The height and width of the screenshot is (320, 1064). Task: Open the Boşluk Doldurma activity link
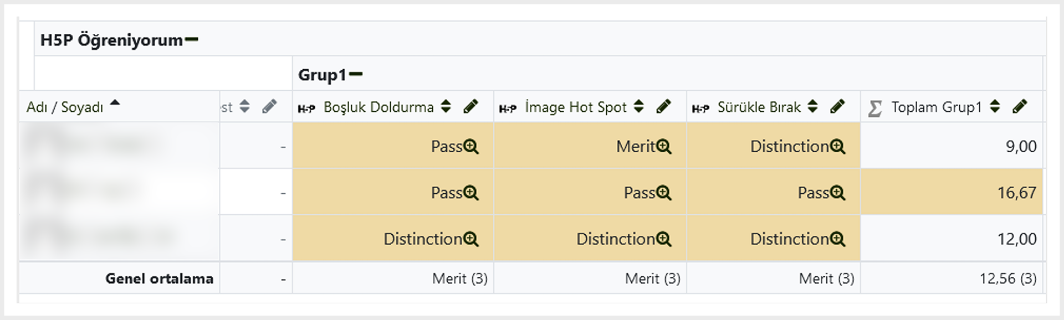378,107
